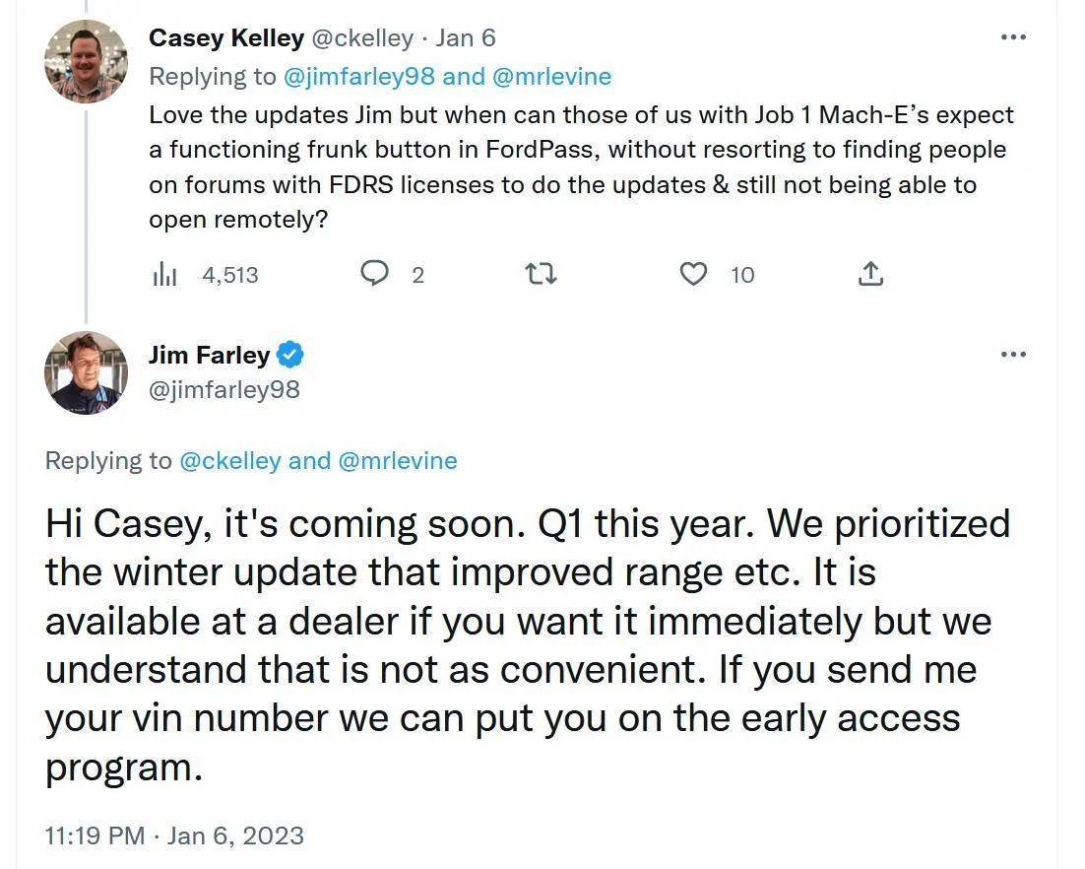Click the Jim Farley display name
Image resolution: width=1085 pixels, height=869 pixels.
click(x=209, y=355)
